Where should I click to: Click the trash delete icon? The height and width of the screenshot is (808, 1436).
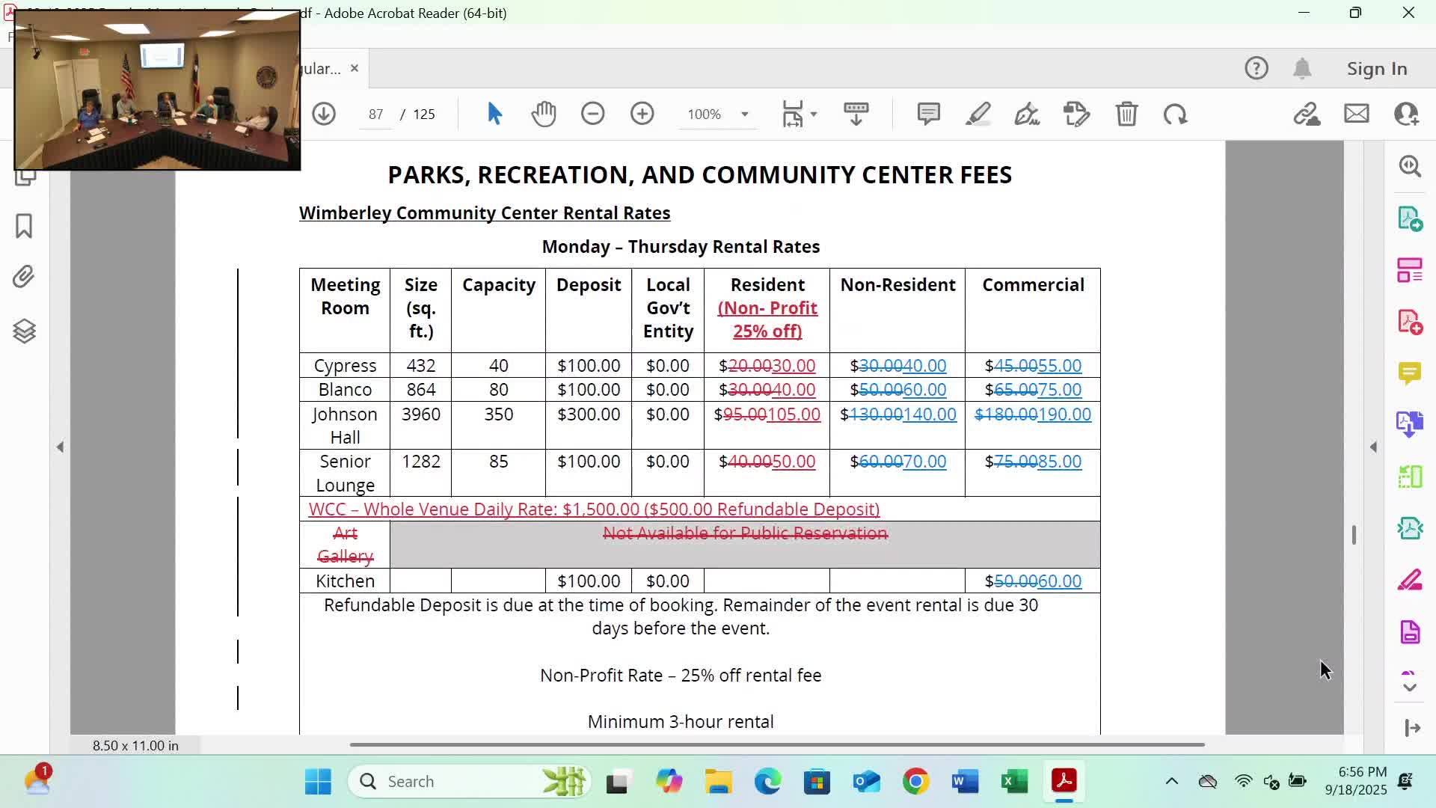click(x=1126, y=114)
